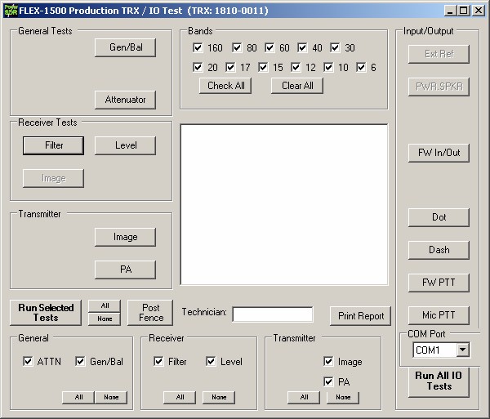Viewport: 490px width, 419px height.
Task: Click Run All IO Tests
Action: tap(439, 381)
